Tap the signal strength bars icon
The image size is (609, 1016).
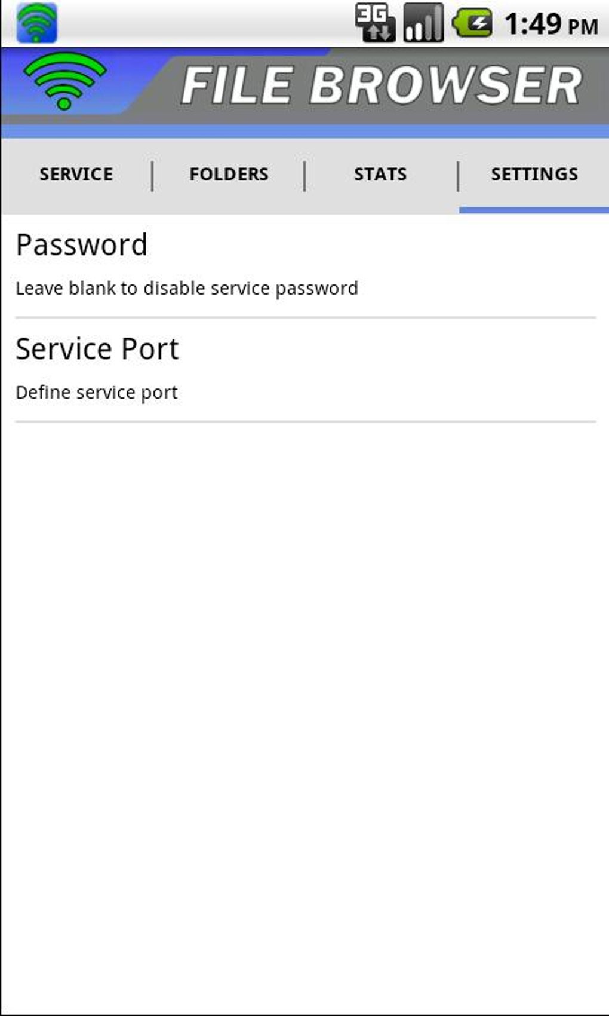[423, 23]
